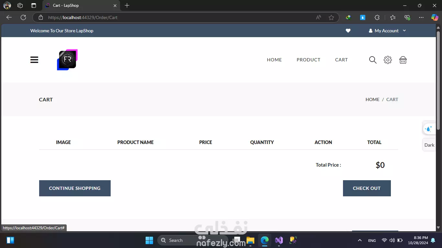The image size is (442, 248).
Task: Add page to favorites star
Action: (x=331, y=17)
